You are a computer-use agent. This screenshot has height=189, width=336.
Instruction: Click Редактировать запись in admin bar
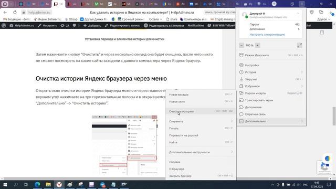tap(122, 26)
